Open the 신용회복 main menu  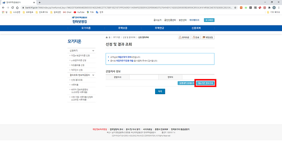(196, 28)
